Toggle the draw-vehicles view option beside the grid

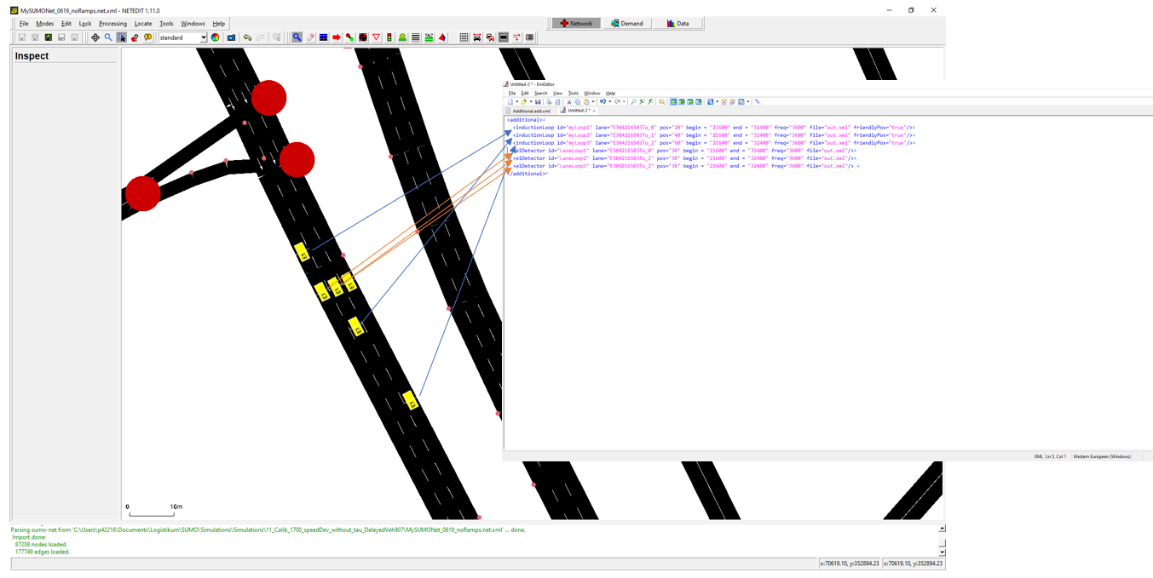476,37
